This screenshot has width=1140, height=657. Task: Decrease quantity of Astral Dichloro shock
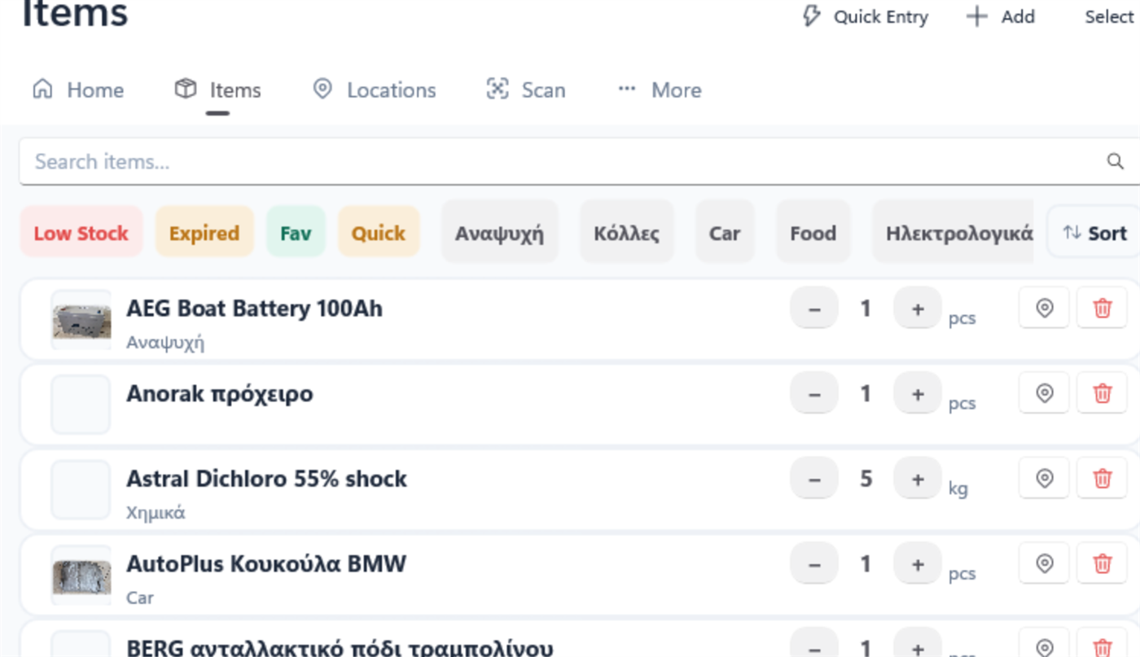click(x=814, y=479)
